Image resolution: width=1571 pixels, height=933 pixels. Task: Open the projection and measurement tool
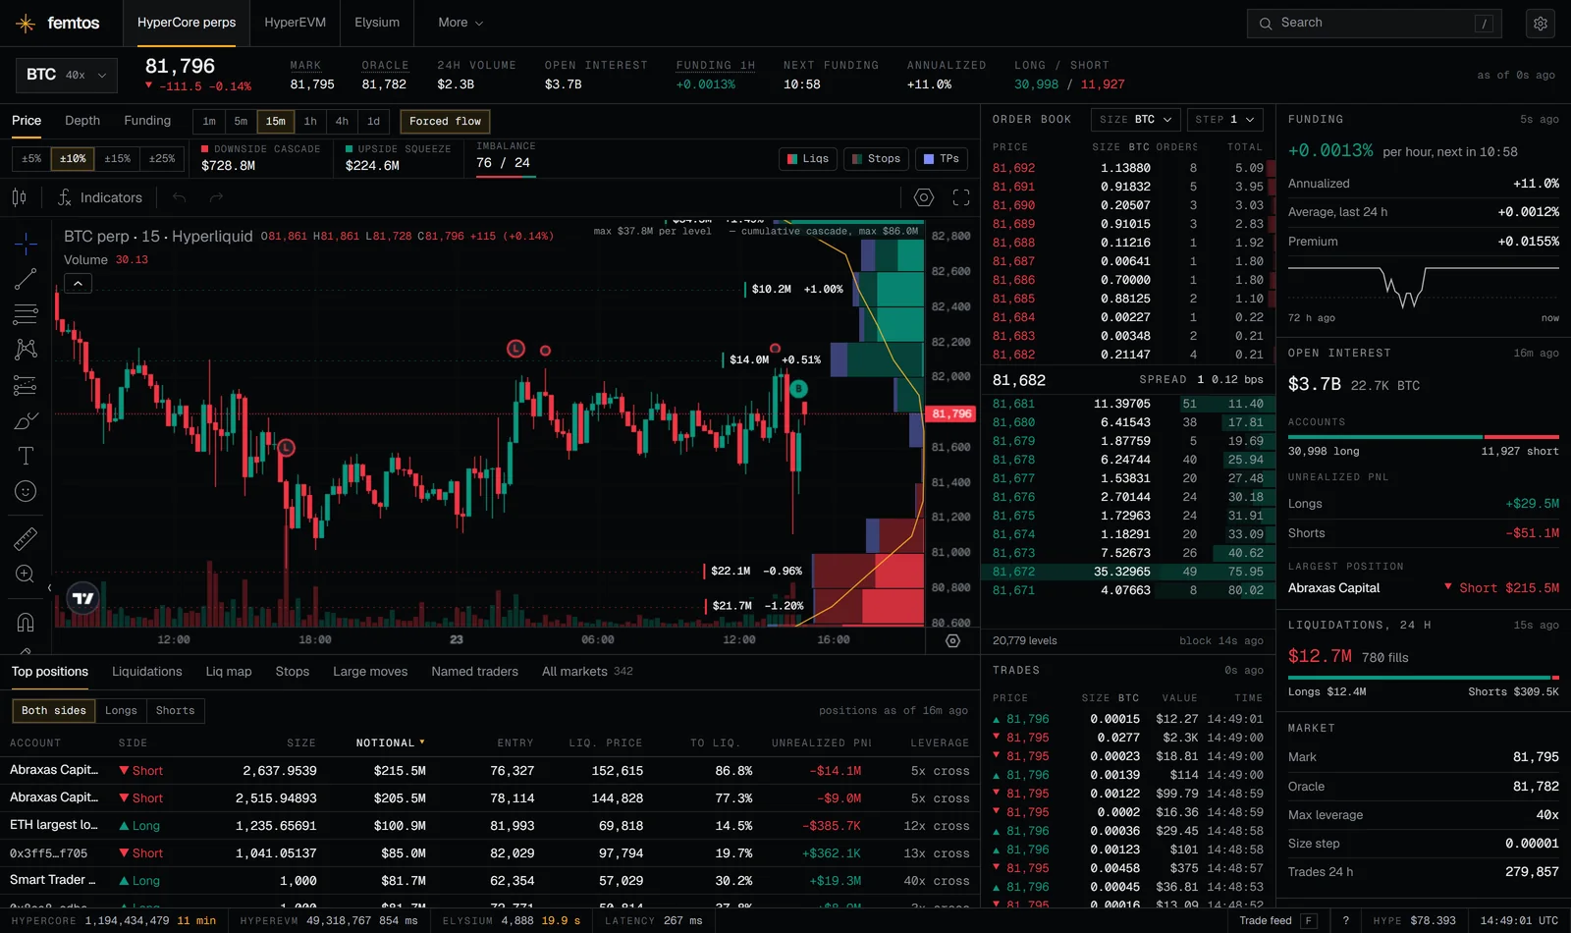26,385
